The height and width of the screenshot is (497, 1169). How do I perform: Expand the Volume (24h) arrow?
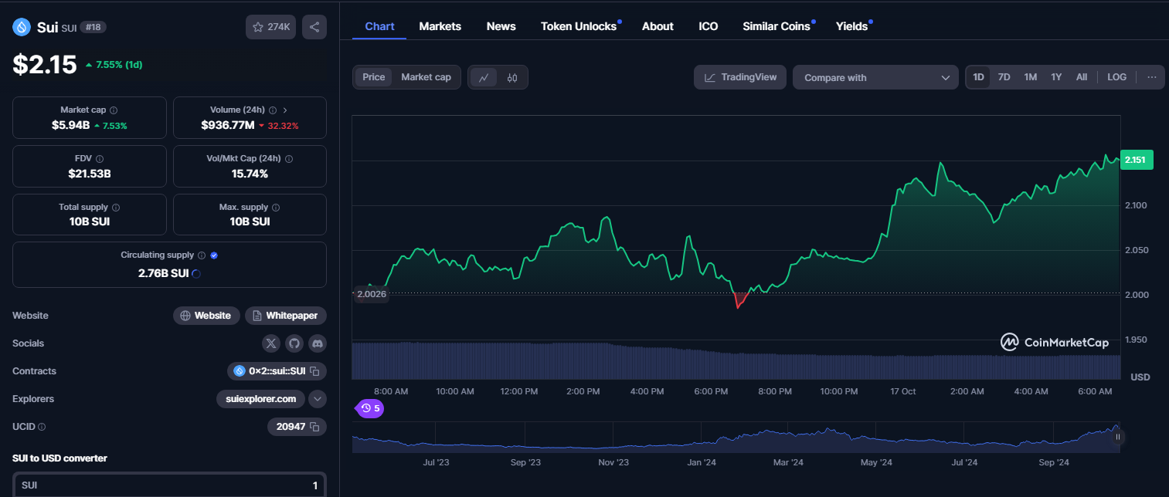[284, 110]
